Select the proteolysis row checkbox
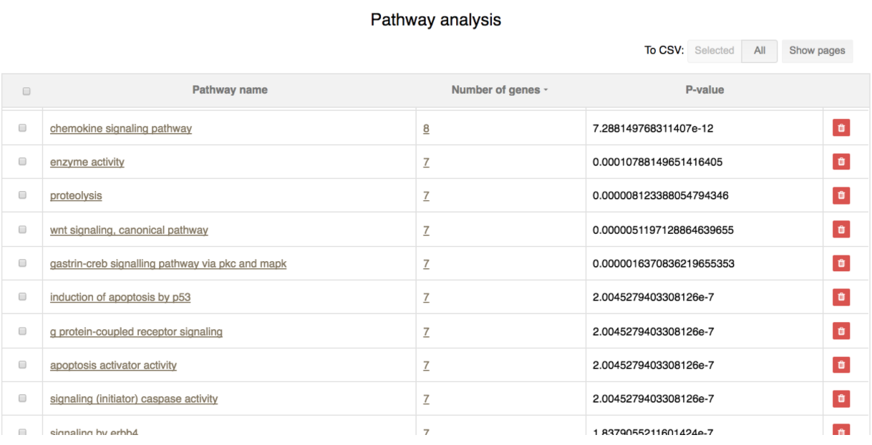This screenshot has width=872, height=445. coord(22,195)
